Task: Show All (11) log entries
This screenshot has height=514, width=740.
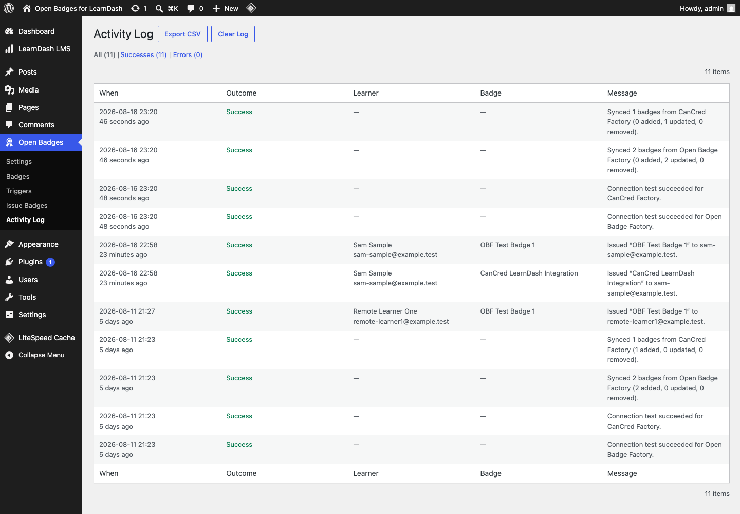Action: [104, 54]
